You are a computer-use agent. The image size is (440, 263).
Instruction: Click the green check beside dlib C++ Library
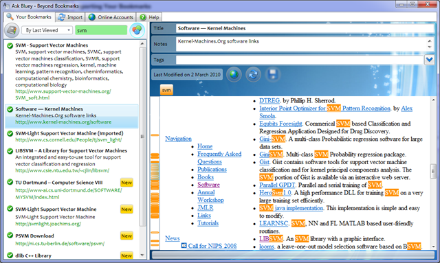pos(10,255)
